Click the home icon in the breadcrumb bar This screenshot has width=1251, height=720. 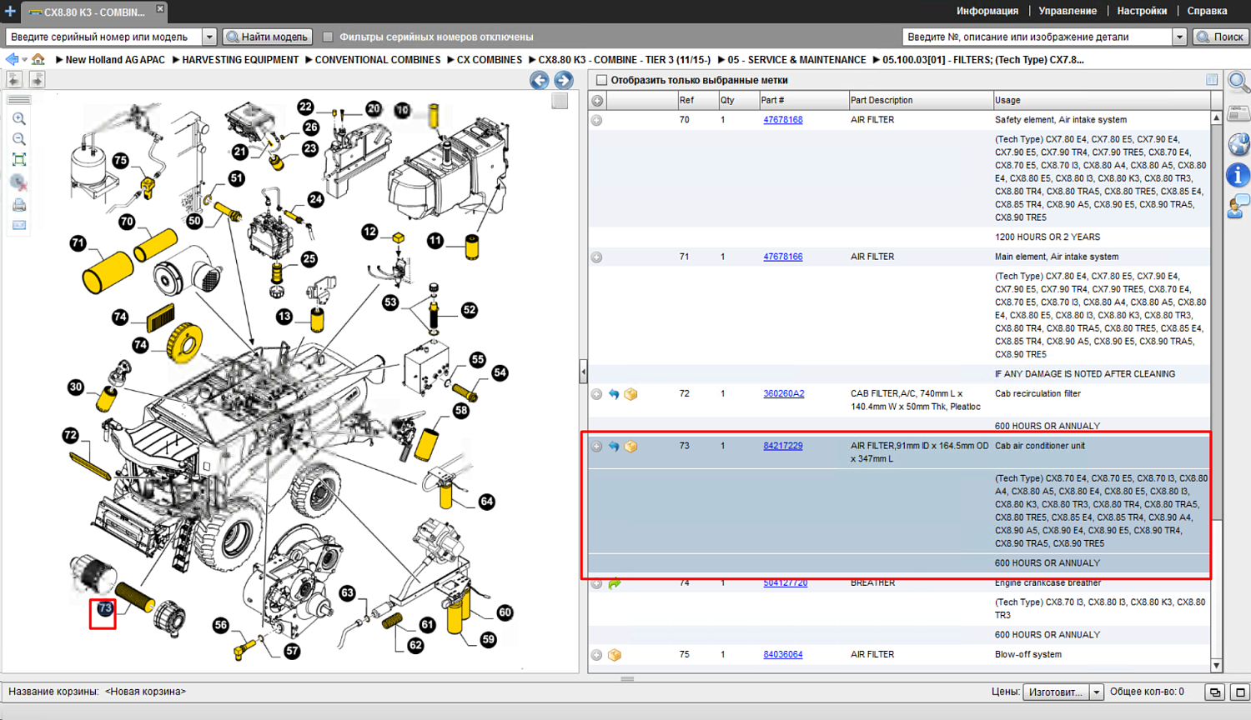tap(38, 59)
